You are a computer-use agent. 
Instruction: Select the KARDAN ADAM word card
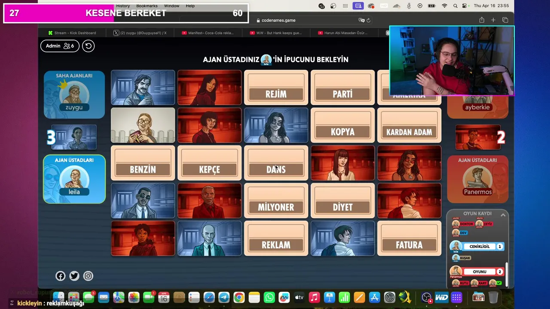(x=409, y=125)
